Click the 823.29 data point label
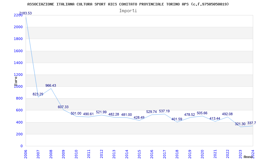This screenshot has width=256, height=160. 38,94
